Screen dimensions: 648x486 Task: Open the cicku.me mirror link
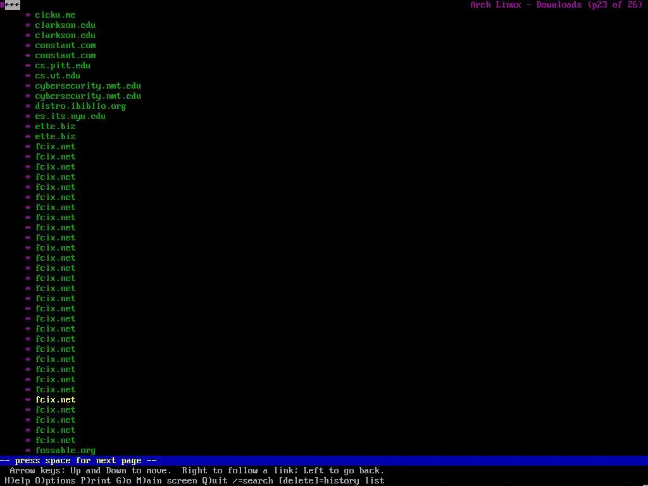[x=56, y=15]
